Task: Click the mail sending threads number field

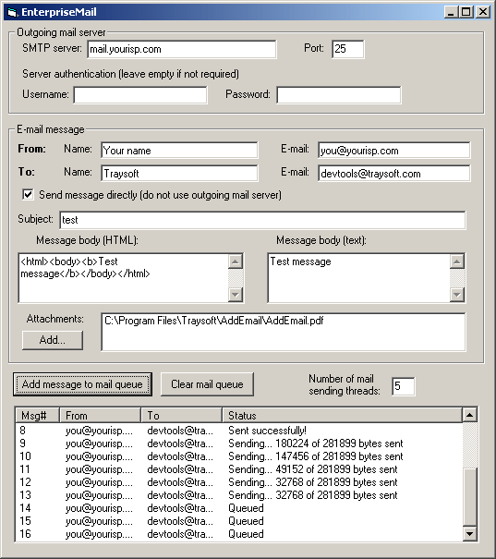Action: pos(404,386)
